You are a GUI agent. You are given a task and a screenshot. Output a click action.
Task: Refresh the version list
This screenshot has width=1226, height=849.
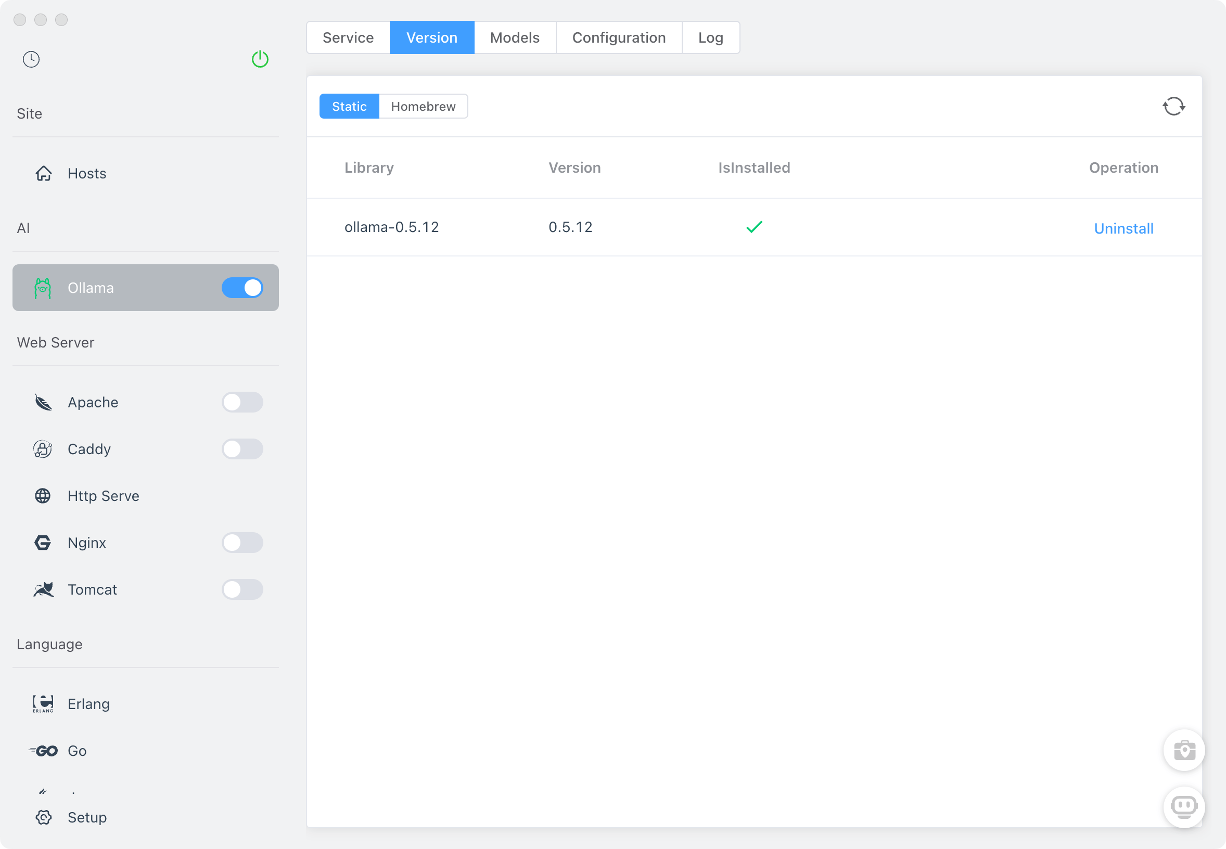coord(1173,107)
